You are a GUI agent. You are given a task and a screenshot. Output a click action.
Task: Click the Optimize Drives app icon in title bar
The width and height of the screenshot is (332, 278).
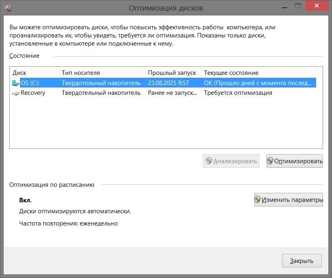(8, 8)
